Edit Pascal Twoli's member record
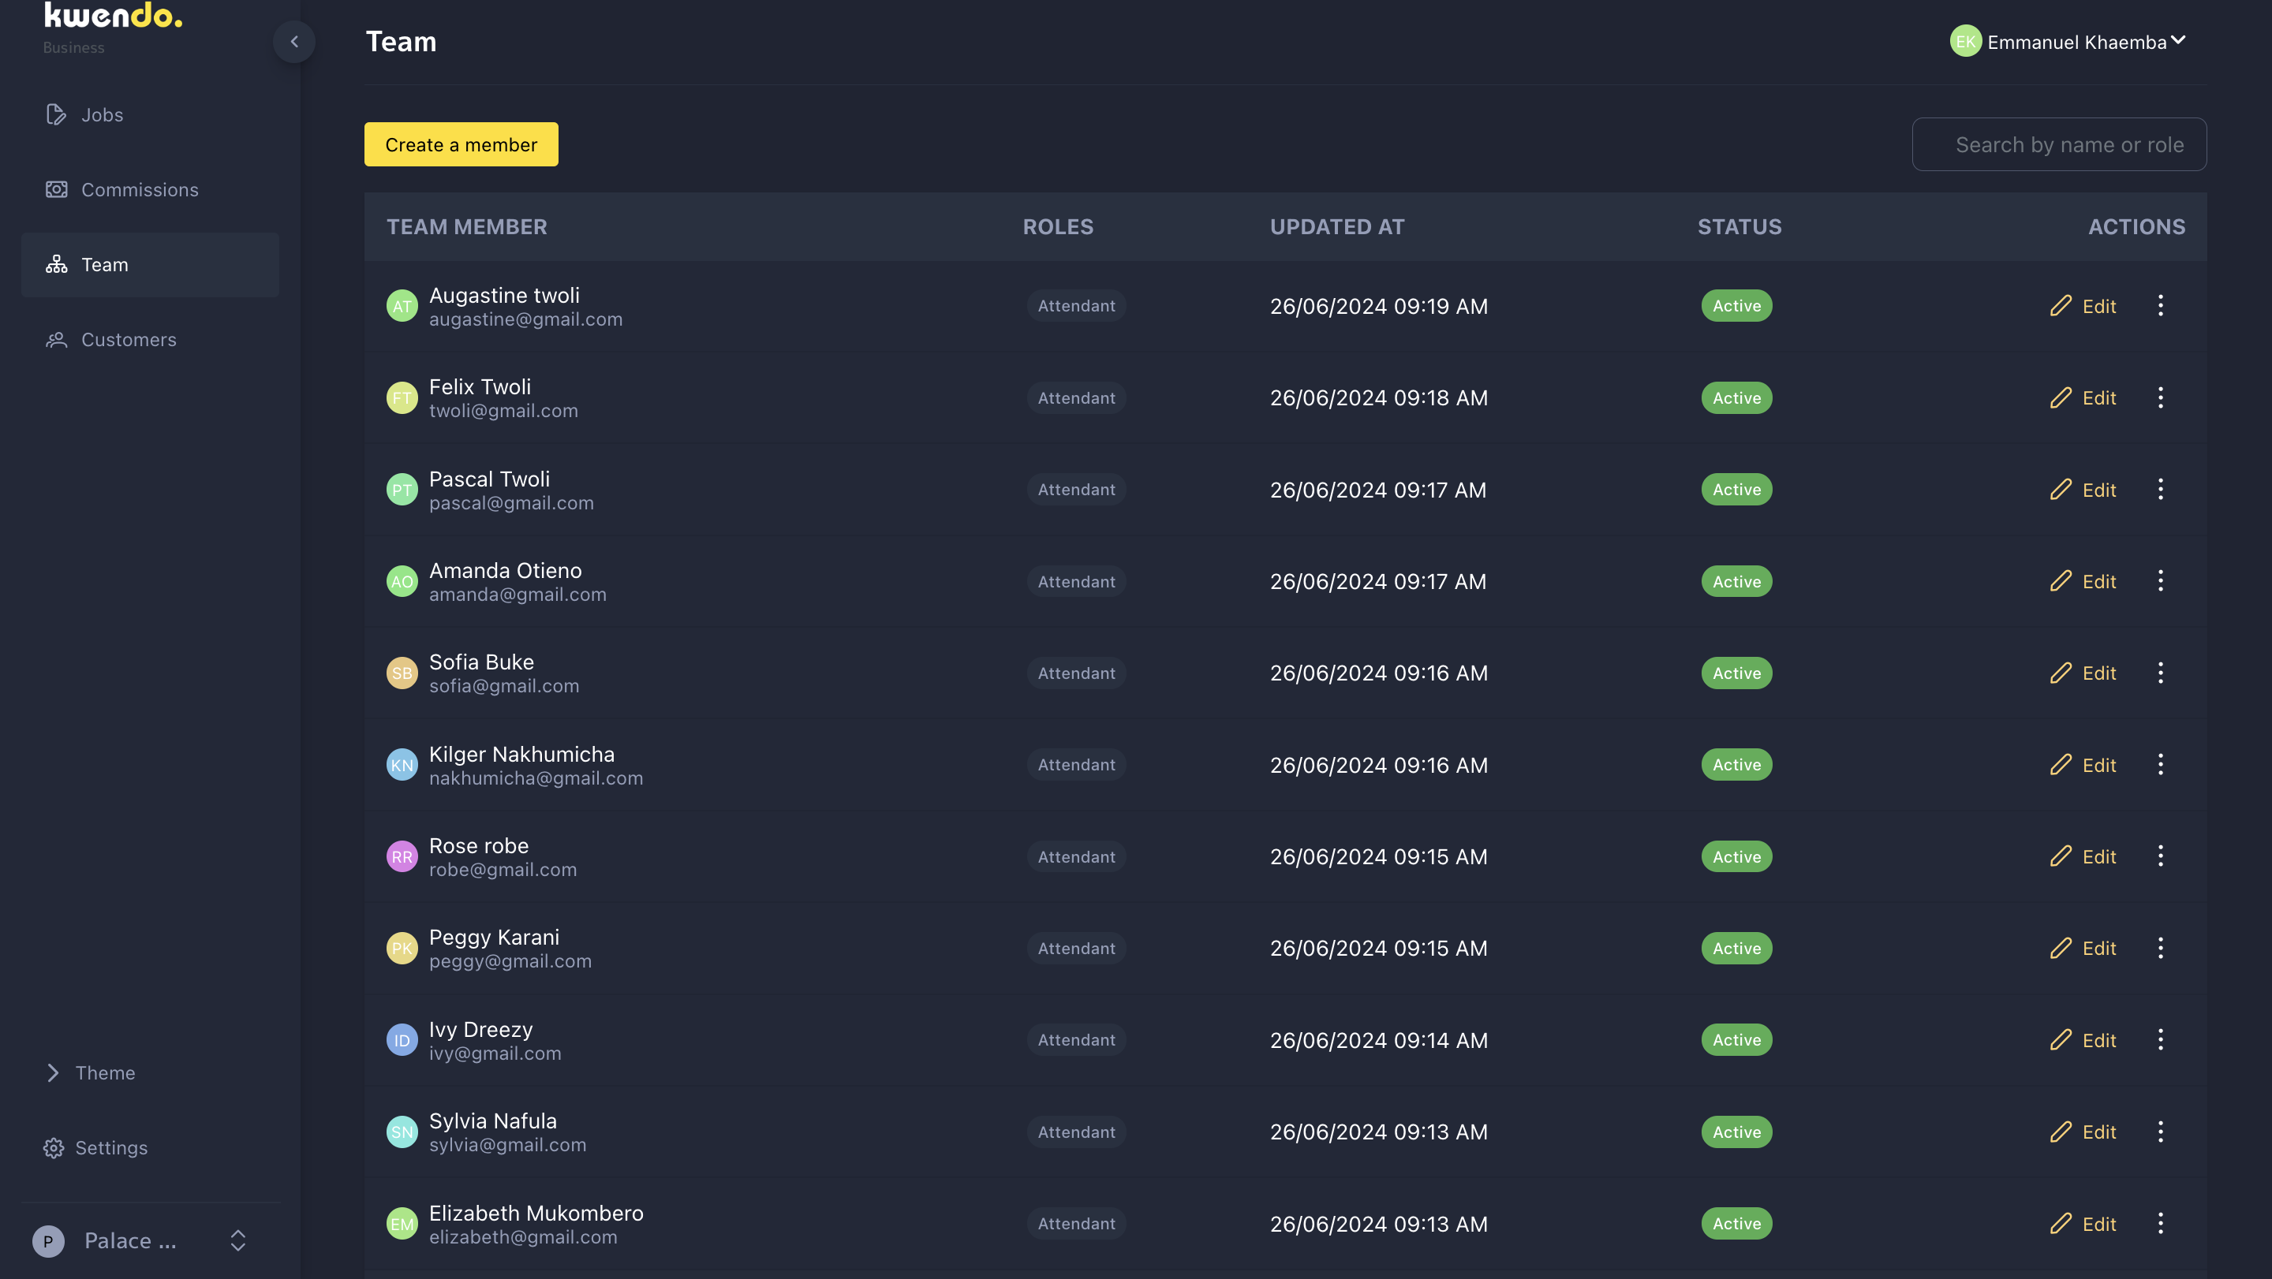Image resolution: width=2272 pixels, height=1279 pixels. click(2083, 489)
